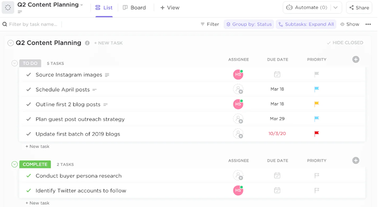This screenshot has height=207, width=380.
Task: Select the List view tab
Action: click(x=104, y=8)
